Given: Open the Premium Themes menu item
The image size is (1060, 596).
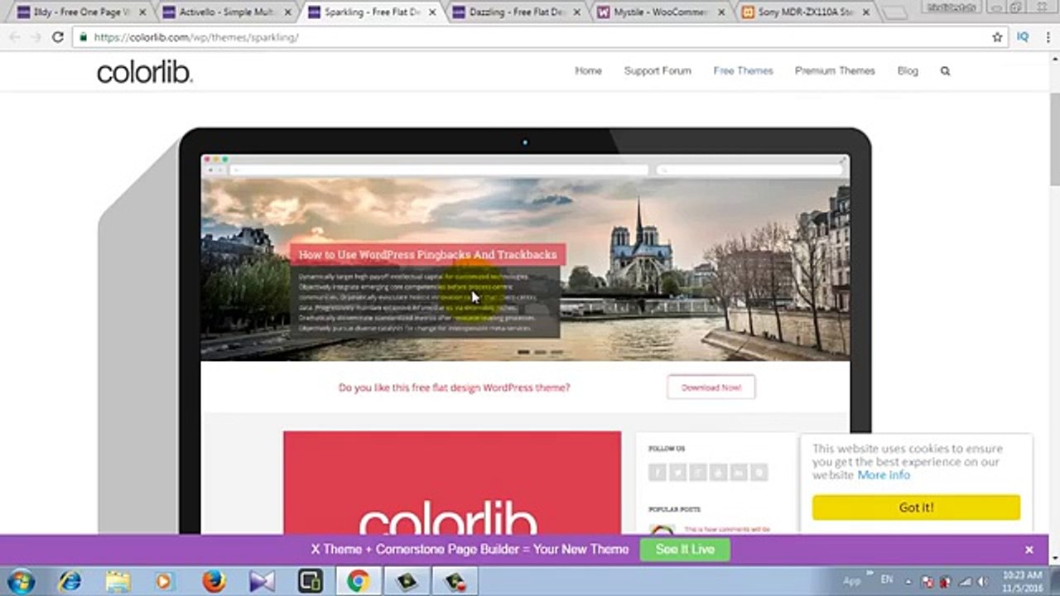Looking at the screenshot, I should pyautogui.click(x=835, y=71).
